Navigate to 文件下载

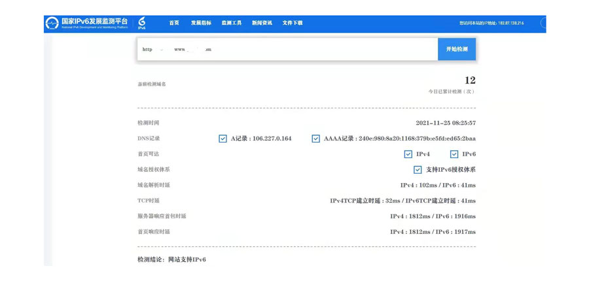(293, 23)
